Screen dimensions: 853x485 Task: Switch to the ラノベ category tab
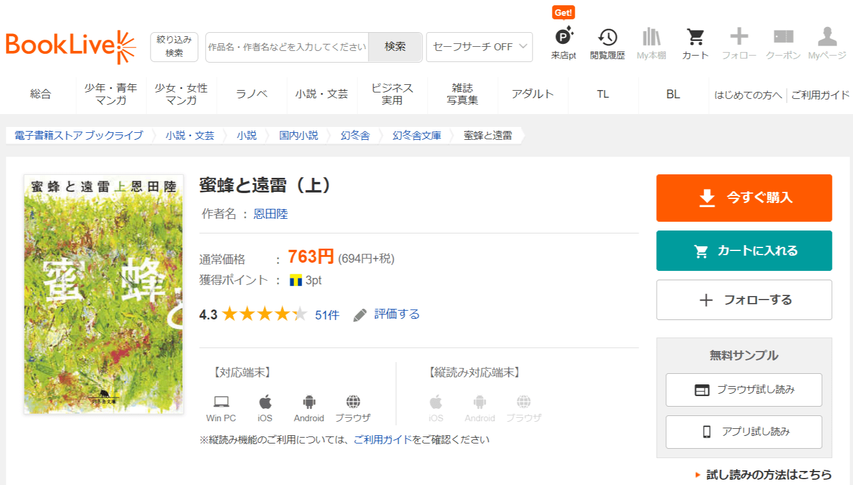251,94
